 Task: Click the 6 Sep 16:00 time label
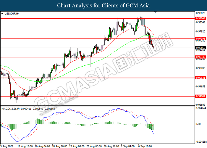(x=145, y=146)
